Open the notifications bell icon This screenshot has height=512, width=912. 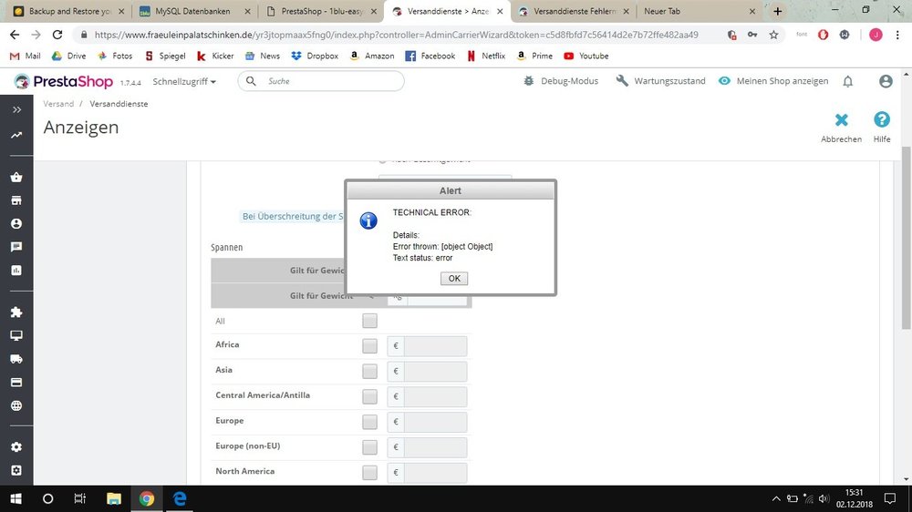pyautogui.click(x=848, y=81)
